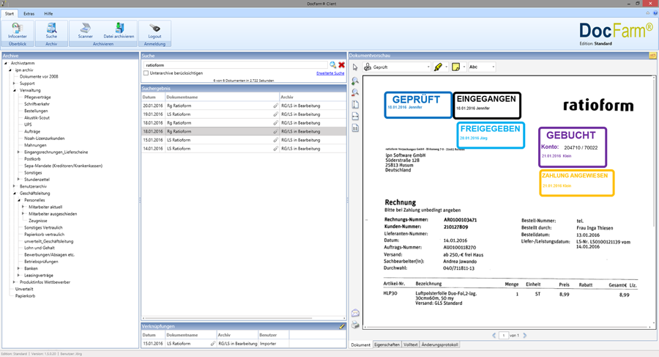Sort results by Archiv column header
The height and width of the screenshot is (357, 659).
tap(313, 97)
